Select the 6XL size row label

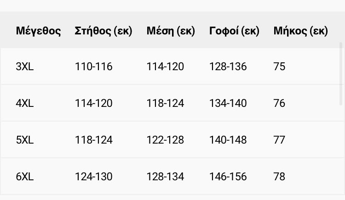25,177
